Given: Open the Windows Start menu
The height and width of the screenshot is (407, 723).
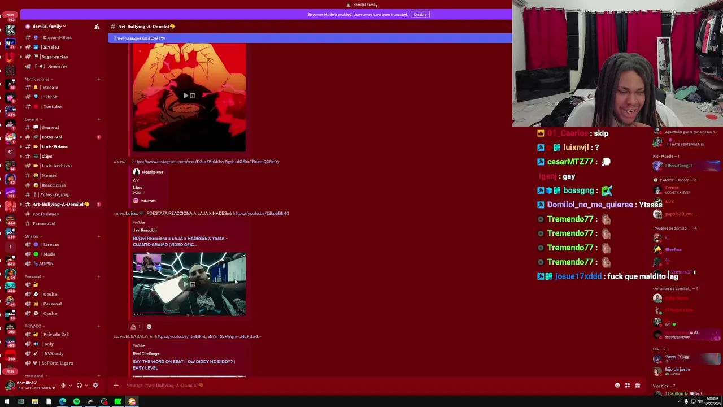Looking at the screenshot, I should click(x=6, y=401).
